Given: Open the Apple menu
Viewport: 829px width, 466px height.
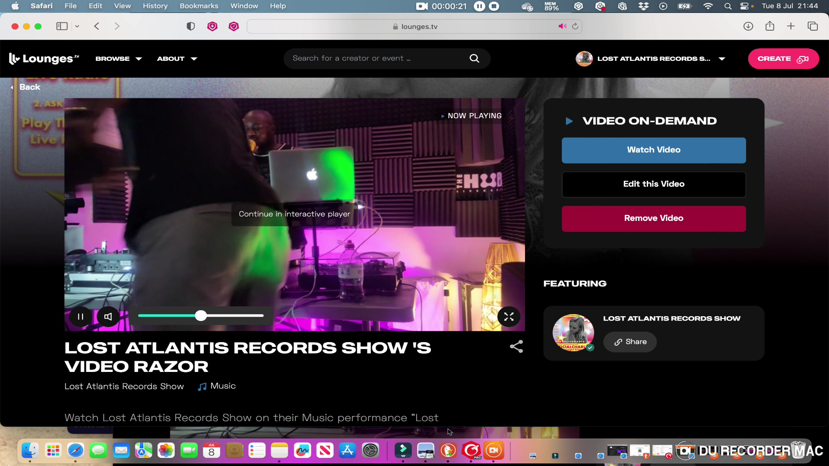Looking at the screenshot, I should pos(15,6).
